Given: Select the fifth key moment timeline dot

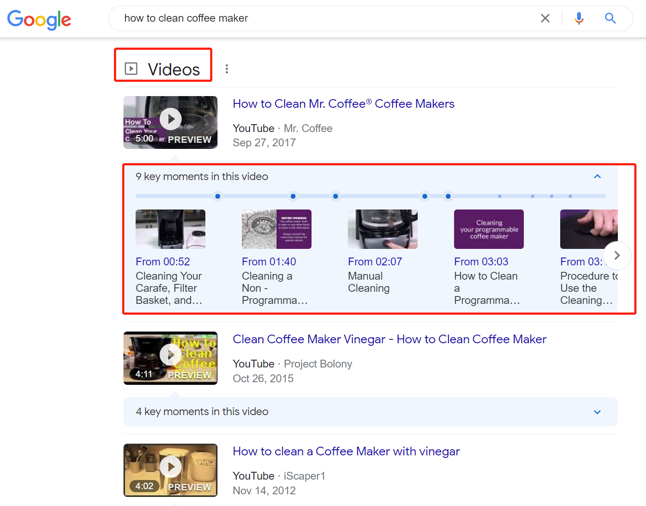Looking at the screenshot, I should pyautogui.click(x=448, y=197).
